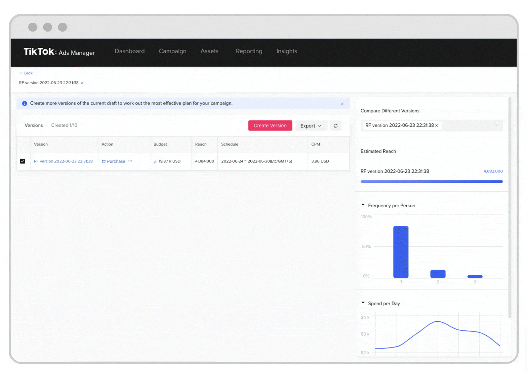Open the Export dropdown
The width and height of the screenshot is (527, 373).
click(x=311, y=126)
